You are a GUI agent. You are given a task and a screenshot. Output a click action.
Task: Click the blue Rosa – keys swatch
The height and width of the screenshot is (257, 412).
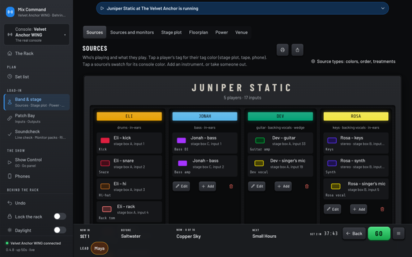point(332,140)
